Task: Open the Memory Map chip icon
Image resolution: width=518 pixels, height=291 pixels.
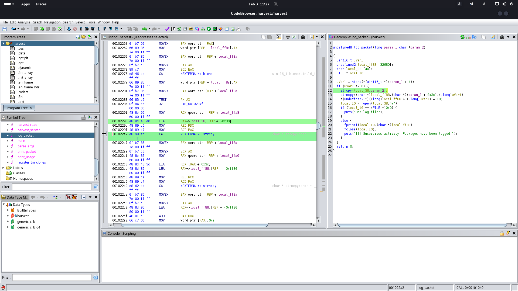Action: click(215, 29)
